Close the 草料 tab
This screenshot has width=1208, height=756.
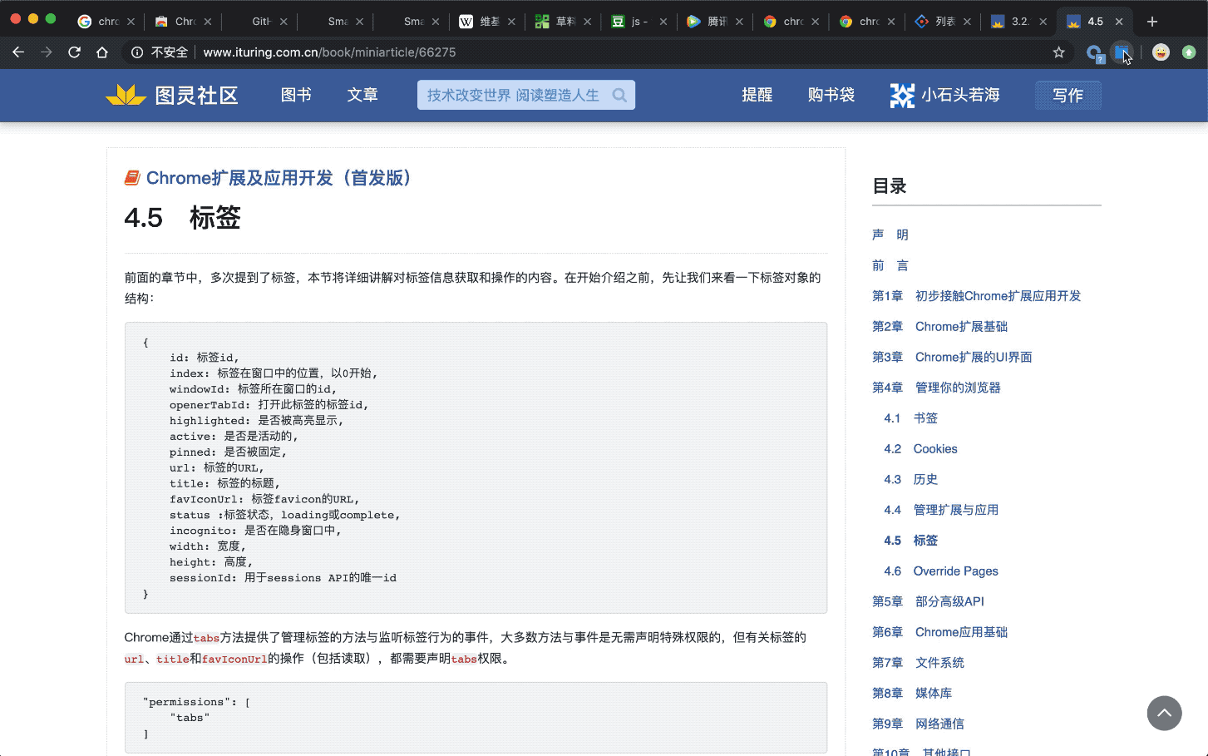click(x=587, y=22)
